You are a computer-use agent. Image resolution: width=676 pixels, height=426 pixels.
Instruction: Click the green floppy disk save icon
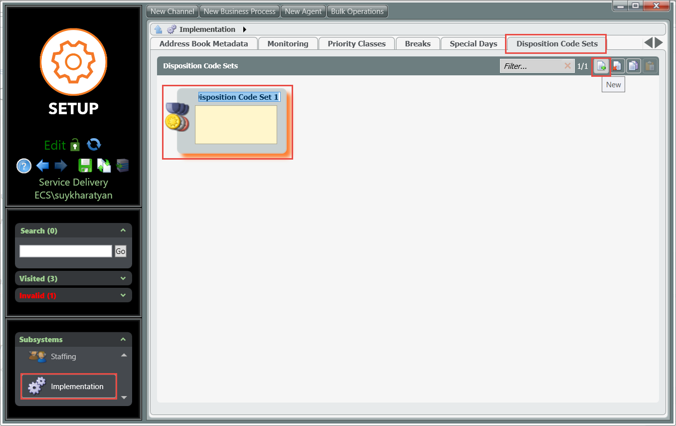85,166
